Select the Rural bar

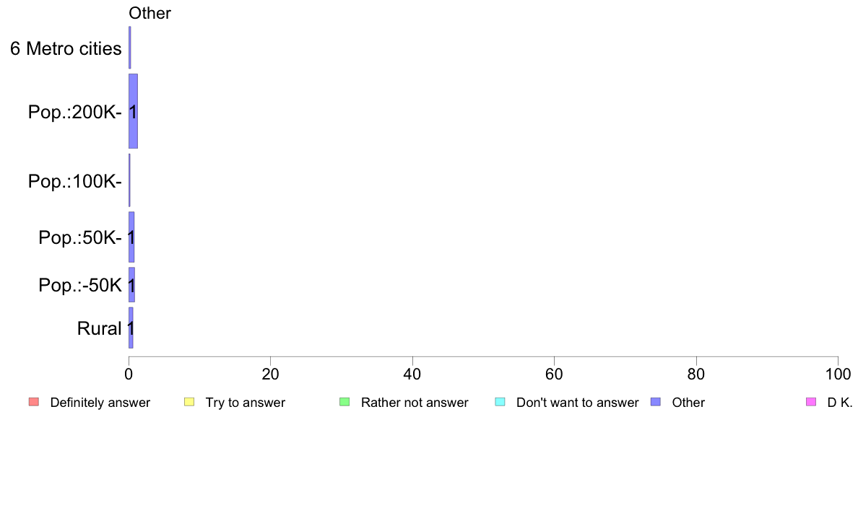131,328
